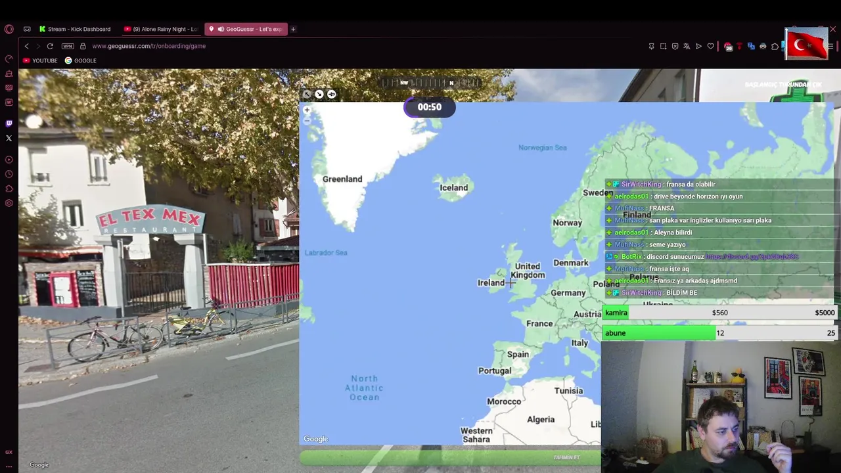The width and height of the screenshot is (841, 473).
Task: Zoom in the guess map
Action: point(307,110)
